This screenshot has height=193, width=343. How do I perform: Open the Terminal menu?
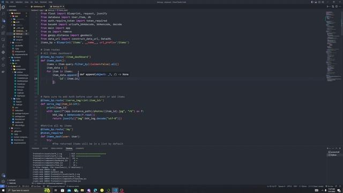[43, 2]
